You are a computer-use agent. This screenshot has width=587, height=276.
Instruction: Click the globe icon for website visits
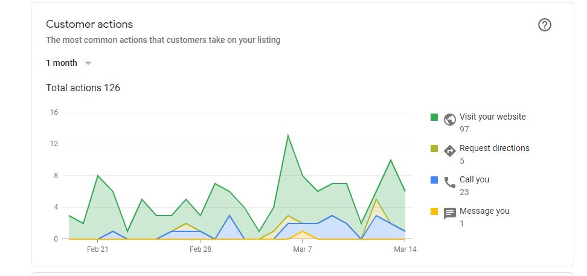(x=449, y=119)
